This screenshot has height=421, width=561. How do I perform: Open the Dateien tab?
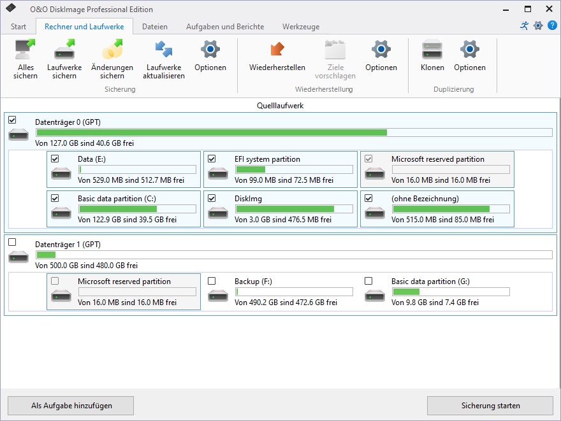tap(154, 27)
